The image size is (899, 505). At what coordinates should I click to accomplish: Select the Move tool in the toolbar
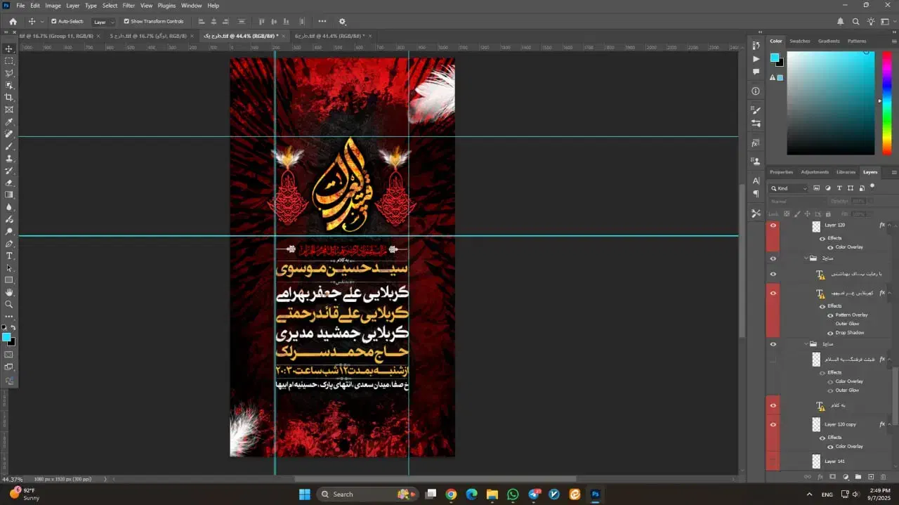click(8, 49)
